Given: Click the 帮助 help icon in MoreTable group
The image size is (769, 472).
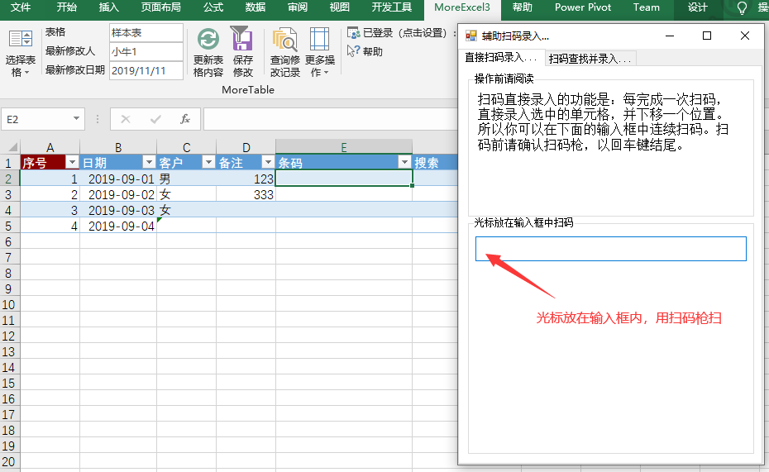Looking at the screenshot, I should point(354,51).
